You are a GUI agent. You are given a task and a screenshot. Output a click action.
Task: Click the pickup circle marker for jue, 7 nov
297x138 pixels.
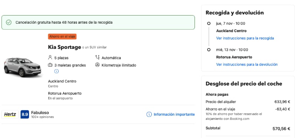click(x=209, y=24)
